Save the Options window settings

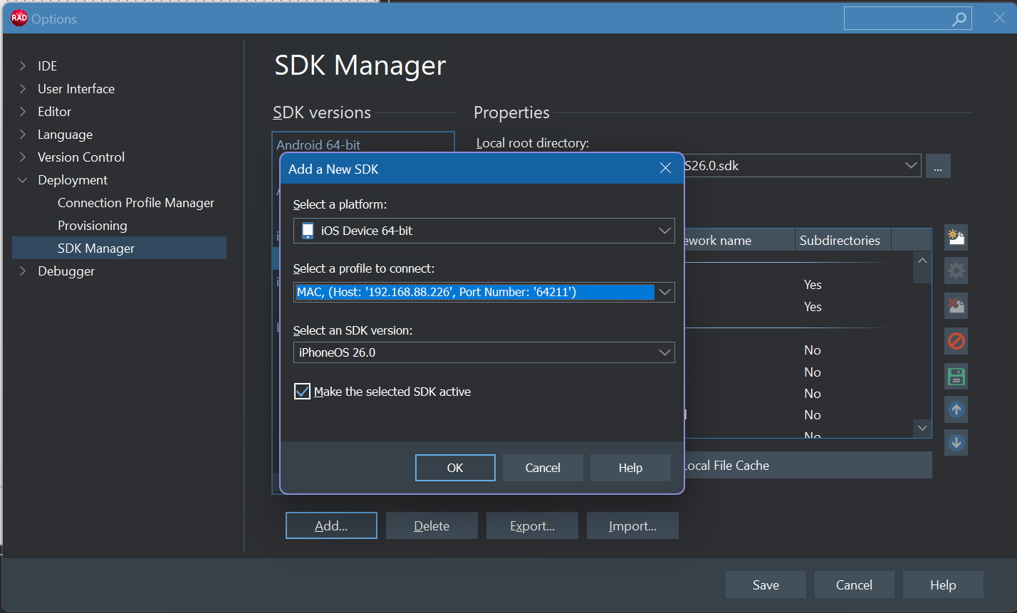point(766,585)
